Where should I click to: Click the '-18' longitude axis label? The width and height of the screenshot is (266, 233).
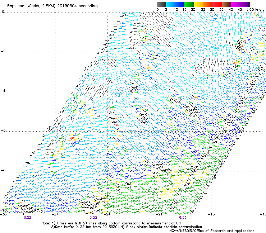pos(211,214)
